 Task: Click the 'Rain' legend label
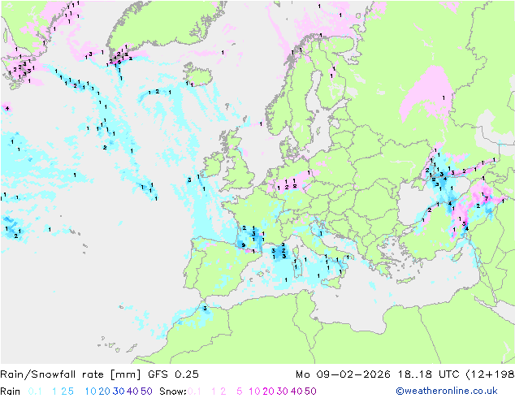[x=11, y=392]
